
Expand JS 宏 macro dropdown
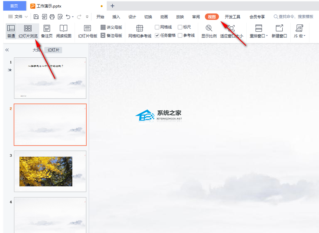click(x=305, y=36)
